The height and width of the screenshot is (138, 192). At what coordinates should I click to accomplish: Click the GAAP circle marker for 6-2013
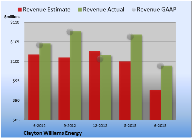pos(160,66)
